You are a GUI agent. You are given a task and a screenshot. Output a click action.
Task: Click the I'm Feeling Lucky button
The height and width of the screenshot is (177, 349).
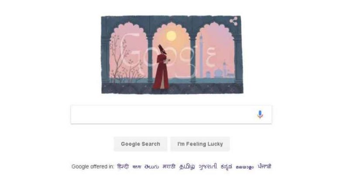pos(200,144)
